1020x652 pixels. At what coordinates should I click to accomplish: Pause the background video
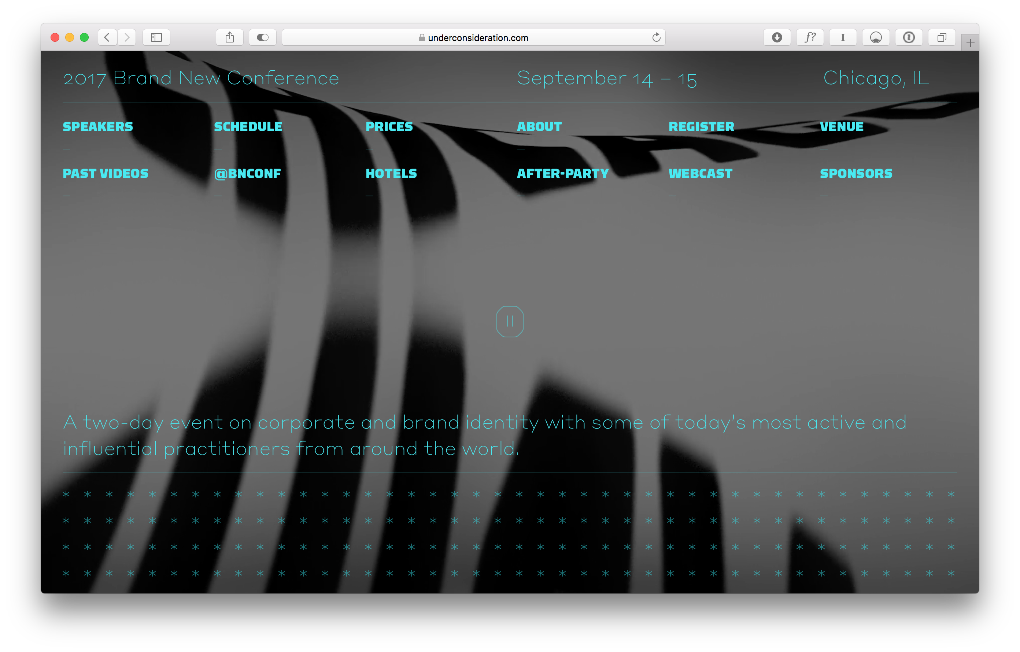(510, 321)
